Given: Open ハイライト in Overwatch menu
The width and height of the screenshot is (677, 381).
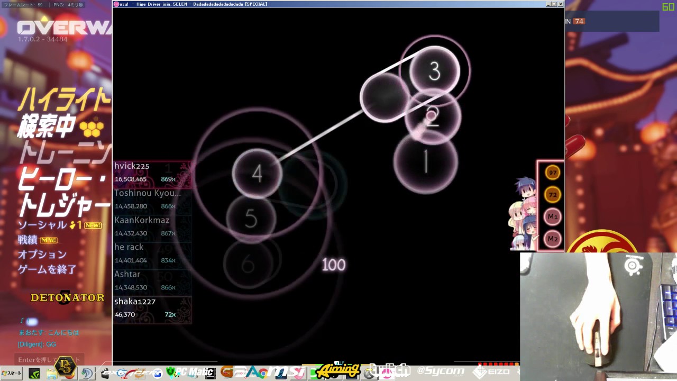Looking at the screenshot, I should tap(65, 100).
